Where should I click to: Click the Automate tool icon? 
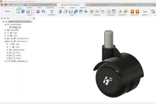pos(52,12)
